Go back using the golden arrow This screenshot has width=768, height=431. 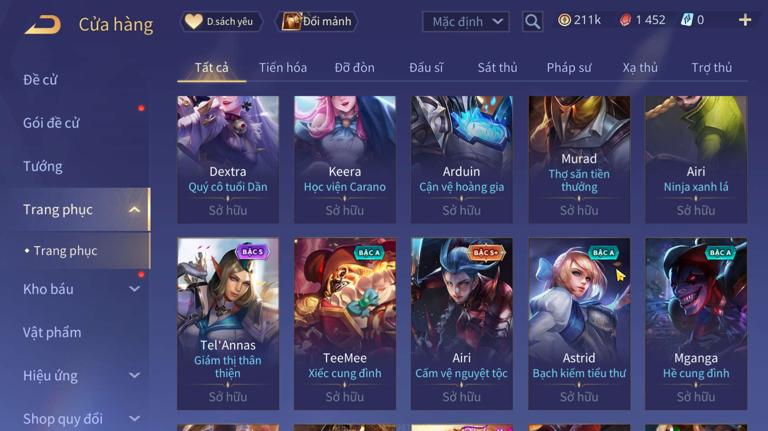pyautogui.click(x=43, y=24)
